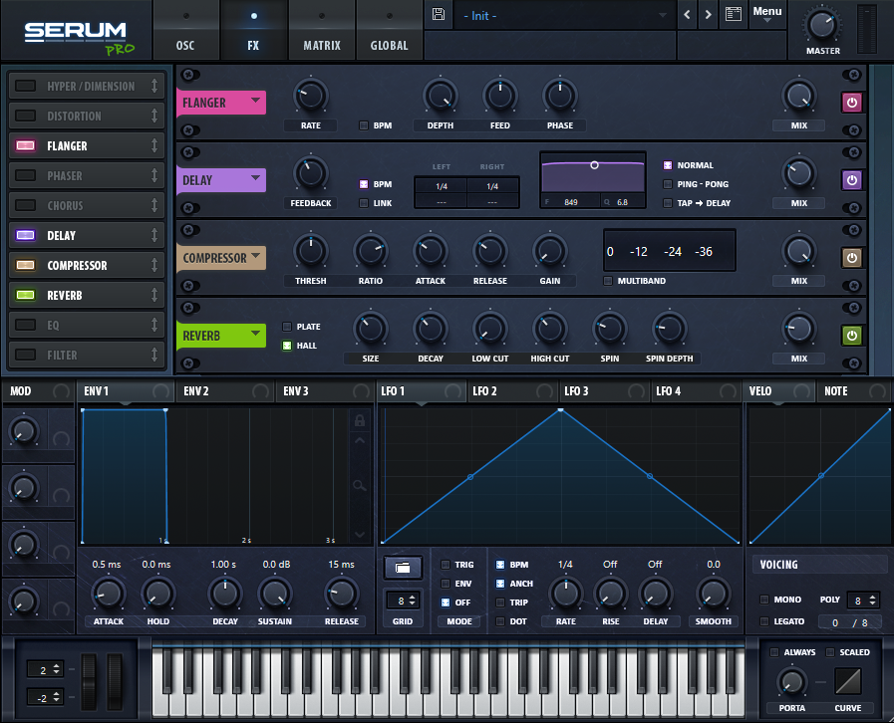This screenshot has height=723, width=894.
Task: Click the MOD modulation source circle
Action: [61, 391]
